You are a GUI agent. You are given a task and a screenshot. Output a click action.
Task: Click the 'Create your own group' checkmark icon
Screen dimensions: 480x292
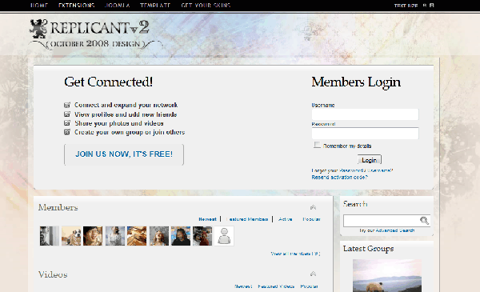click(x=67, y=132)
